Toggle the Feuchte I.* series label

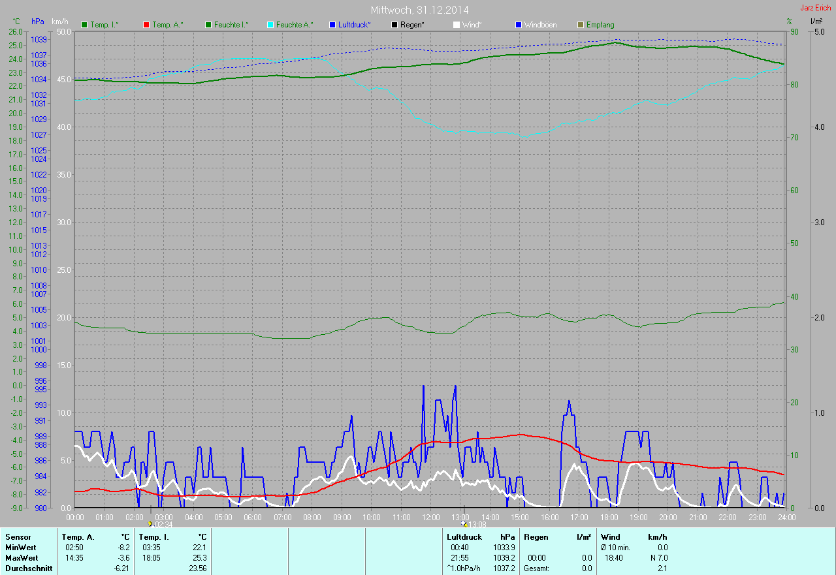[231, 25]
